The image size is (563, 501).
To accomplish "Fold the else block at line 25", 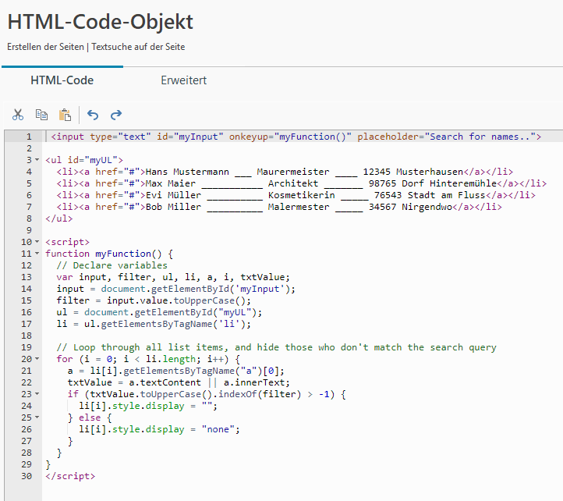I will (37, 417).
